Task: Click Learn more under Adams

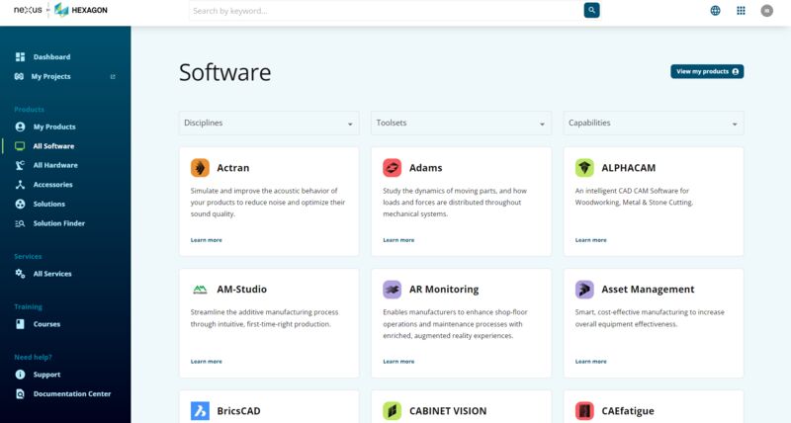Action: [x=398, y=240]
